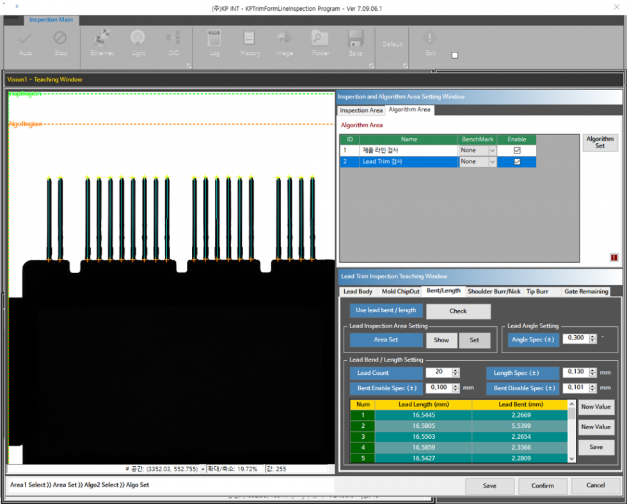Open the Lead Body tab
This screenshot has height=504, width=627.
point(358,292)
